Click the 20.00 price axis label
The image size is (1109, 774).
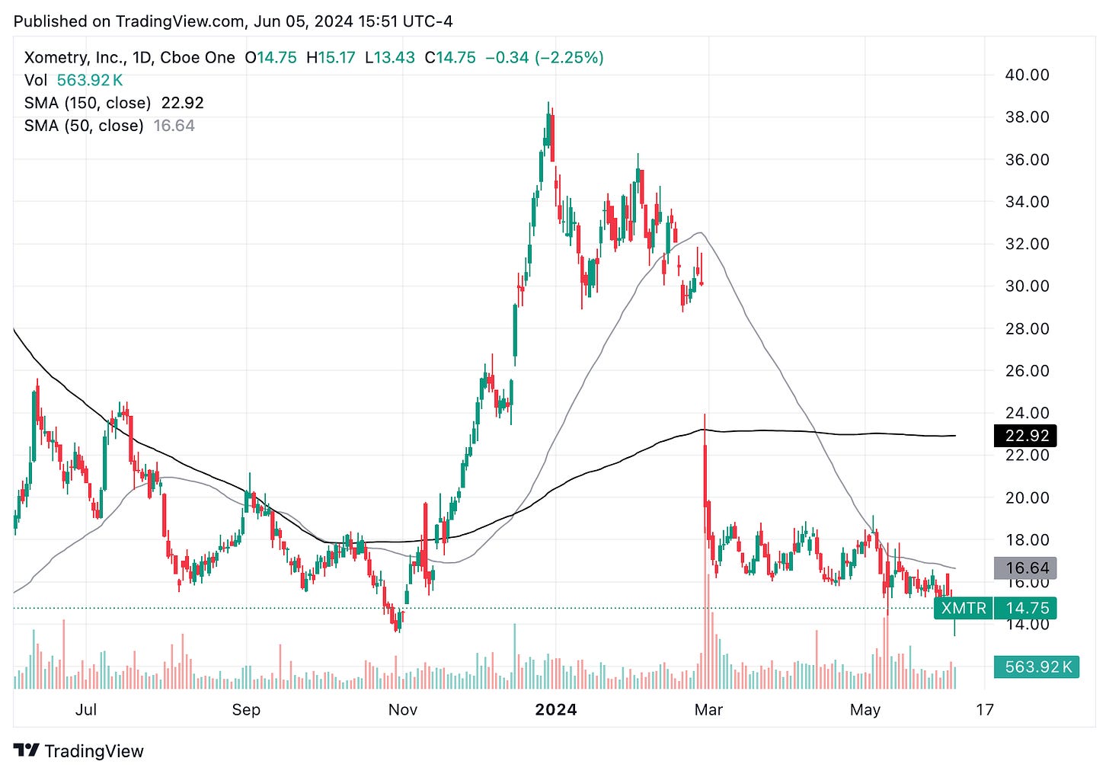pos(1028,497)
